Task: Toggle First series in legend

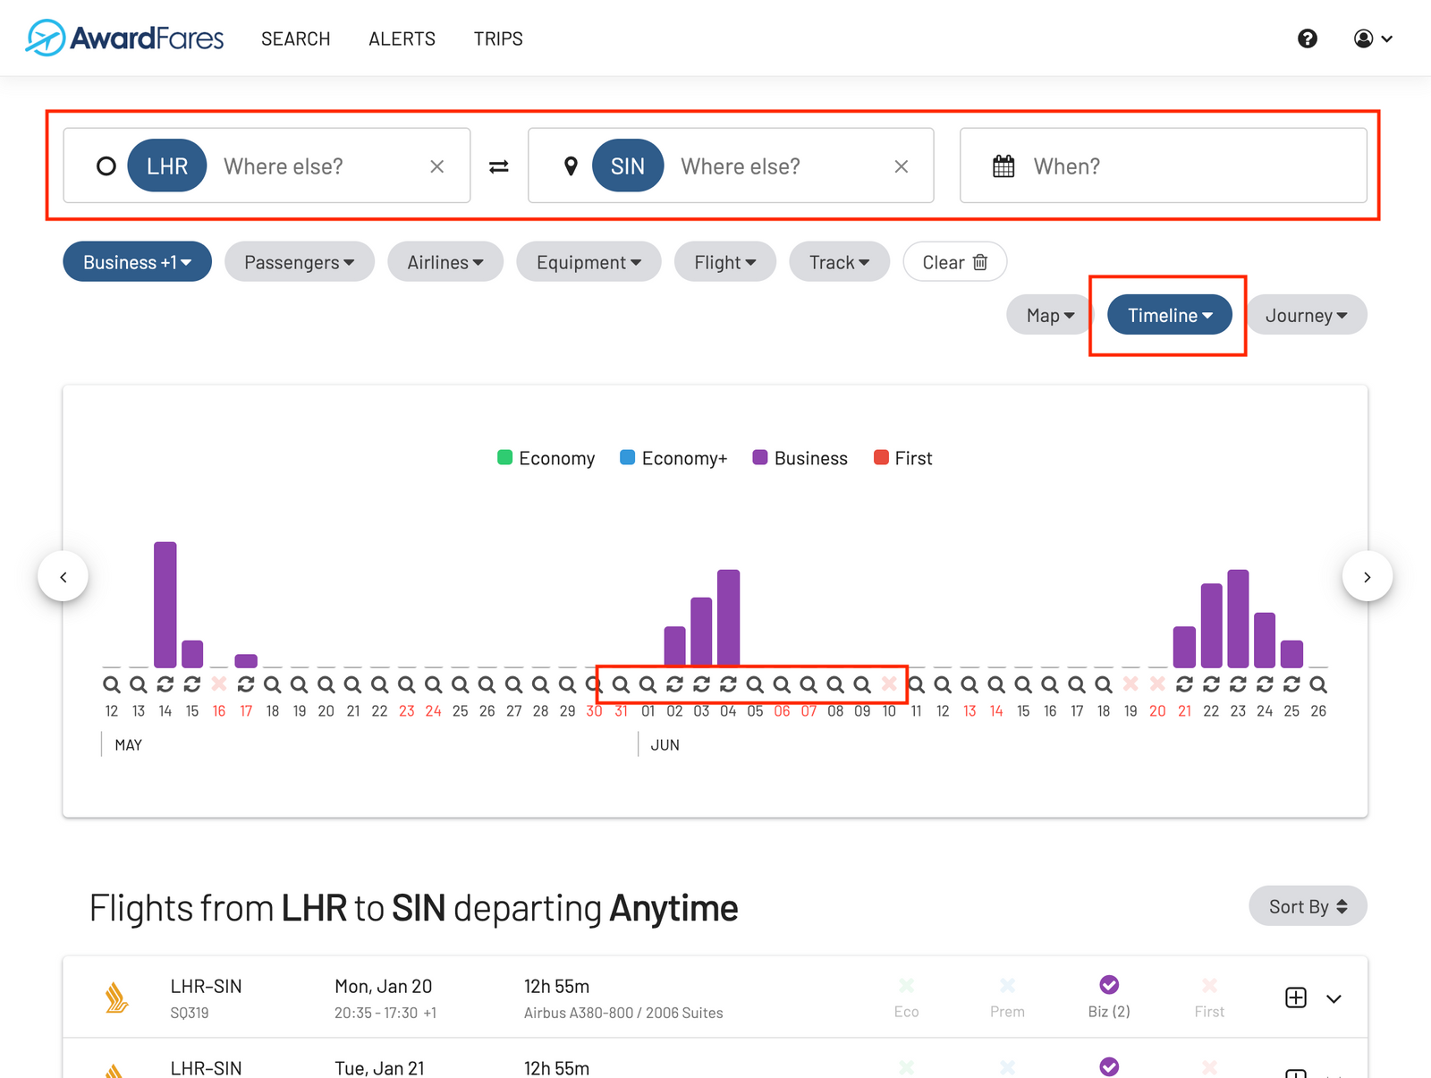Action: click(902, 458)
